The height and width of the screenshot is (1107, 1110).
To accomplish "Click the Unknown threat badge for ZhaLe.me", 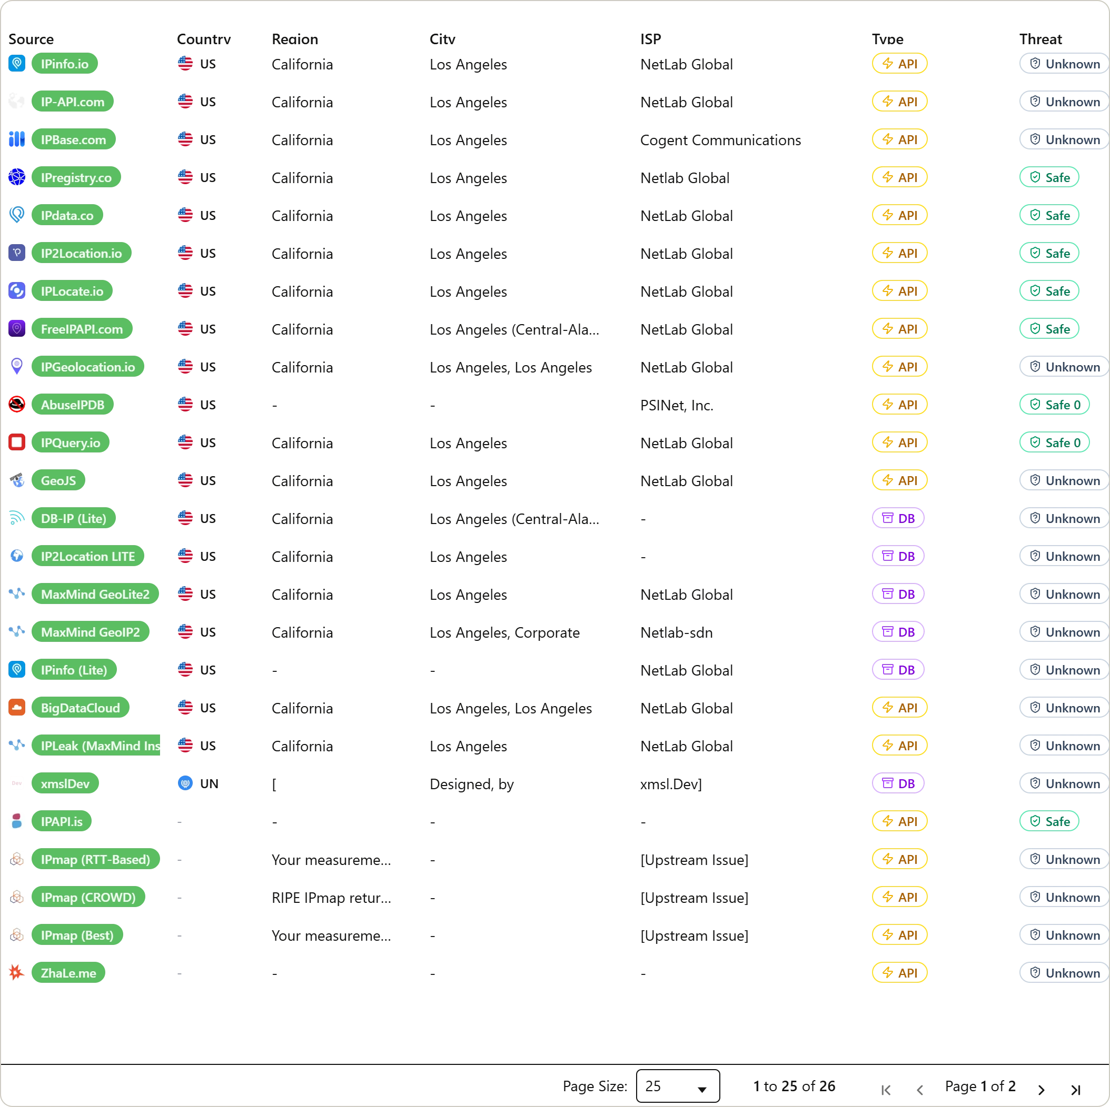I will (1064, 973).
